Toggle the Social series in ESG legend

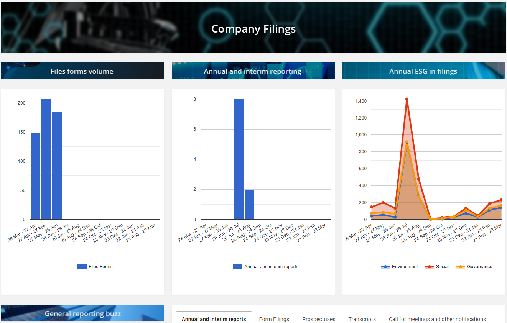click(x=437, y=267)
